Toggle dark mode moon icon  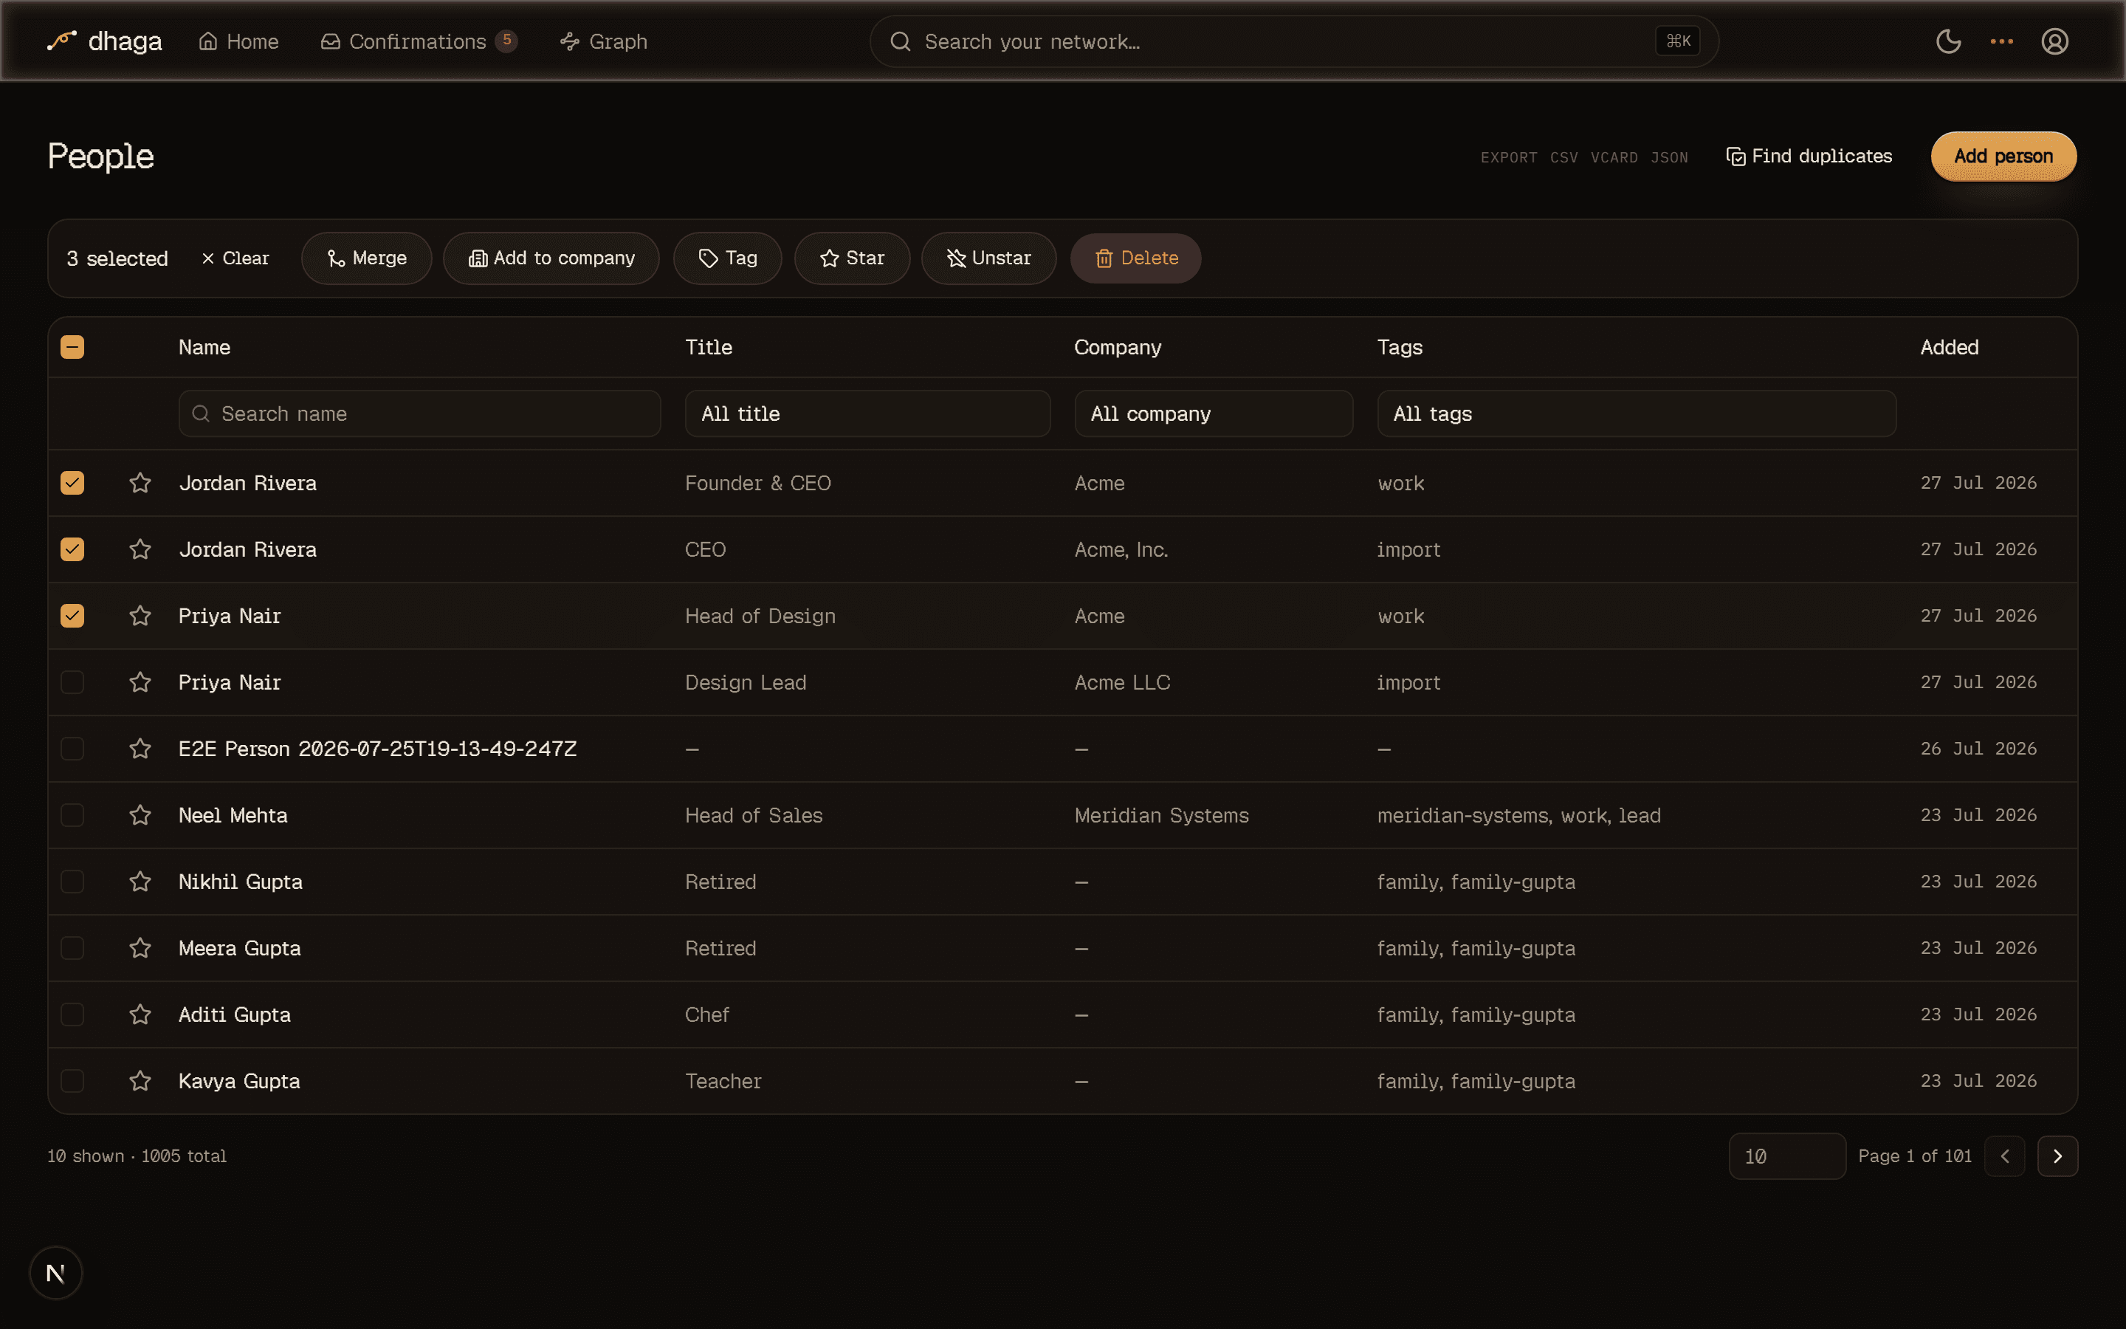(x=1947, y=41)
